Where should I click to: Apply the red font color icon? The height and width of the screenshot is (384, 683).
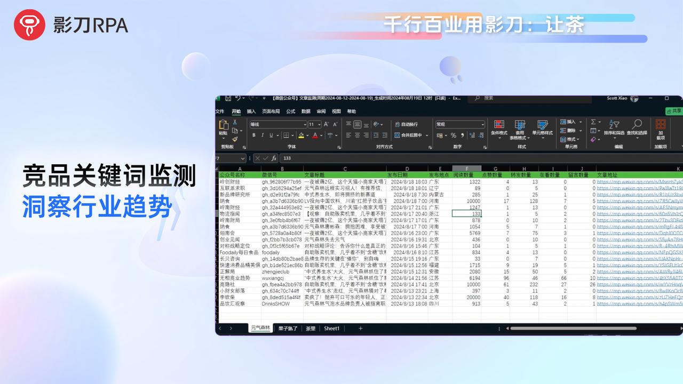(x=315, y=135)
